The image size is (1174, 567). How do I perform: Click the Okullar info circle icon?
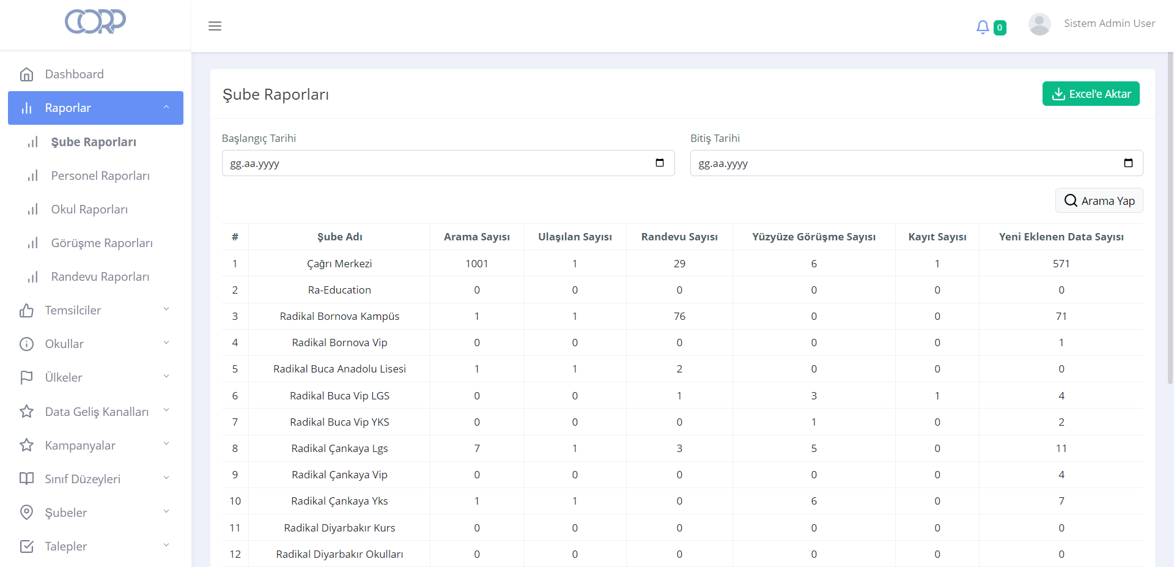[27, 344]
